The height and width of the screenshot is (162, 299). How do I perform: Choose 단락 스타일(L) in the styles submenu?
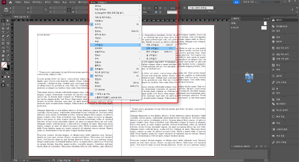coord(158,49)
